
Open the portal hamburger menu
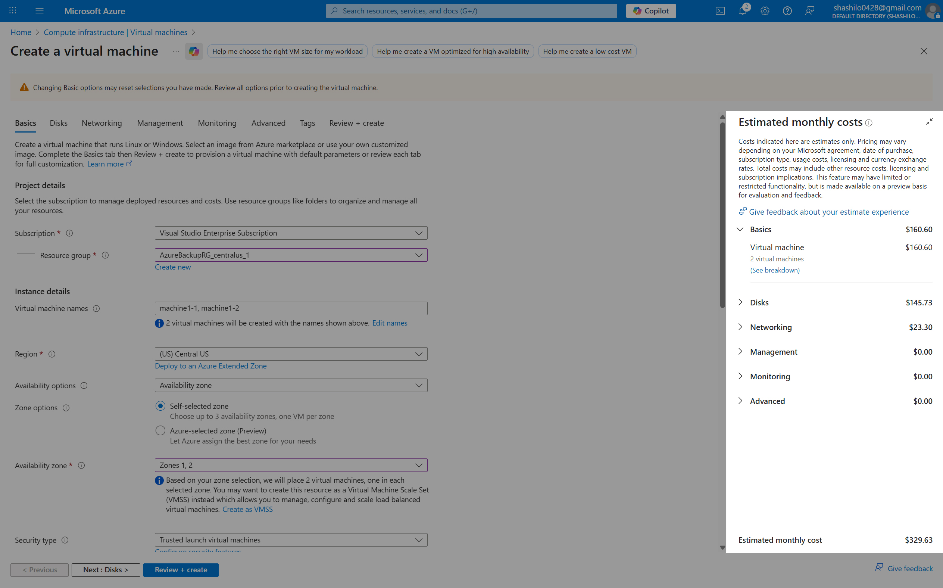pos(39,10)
